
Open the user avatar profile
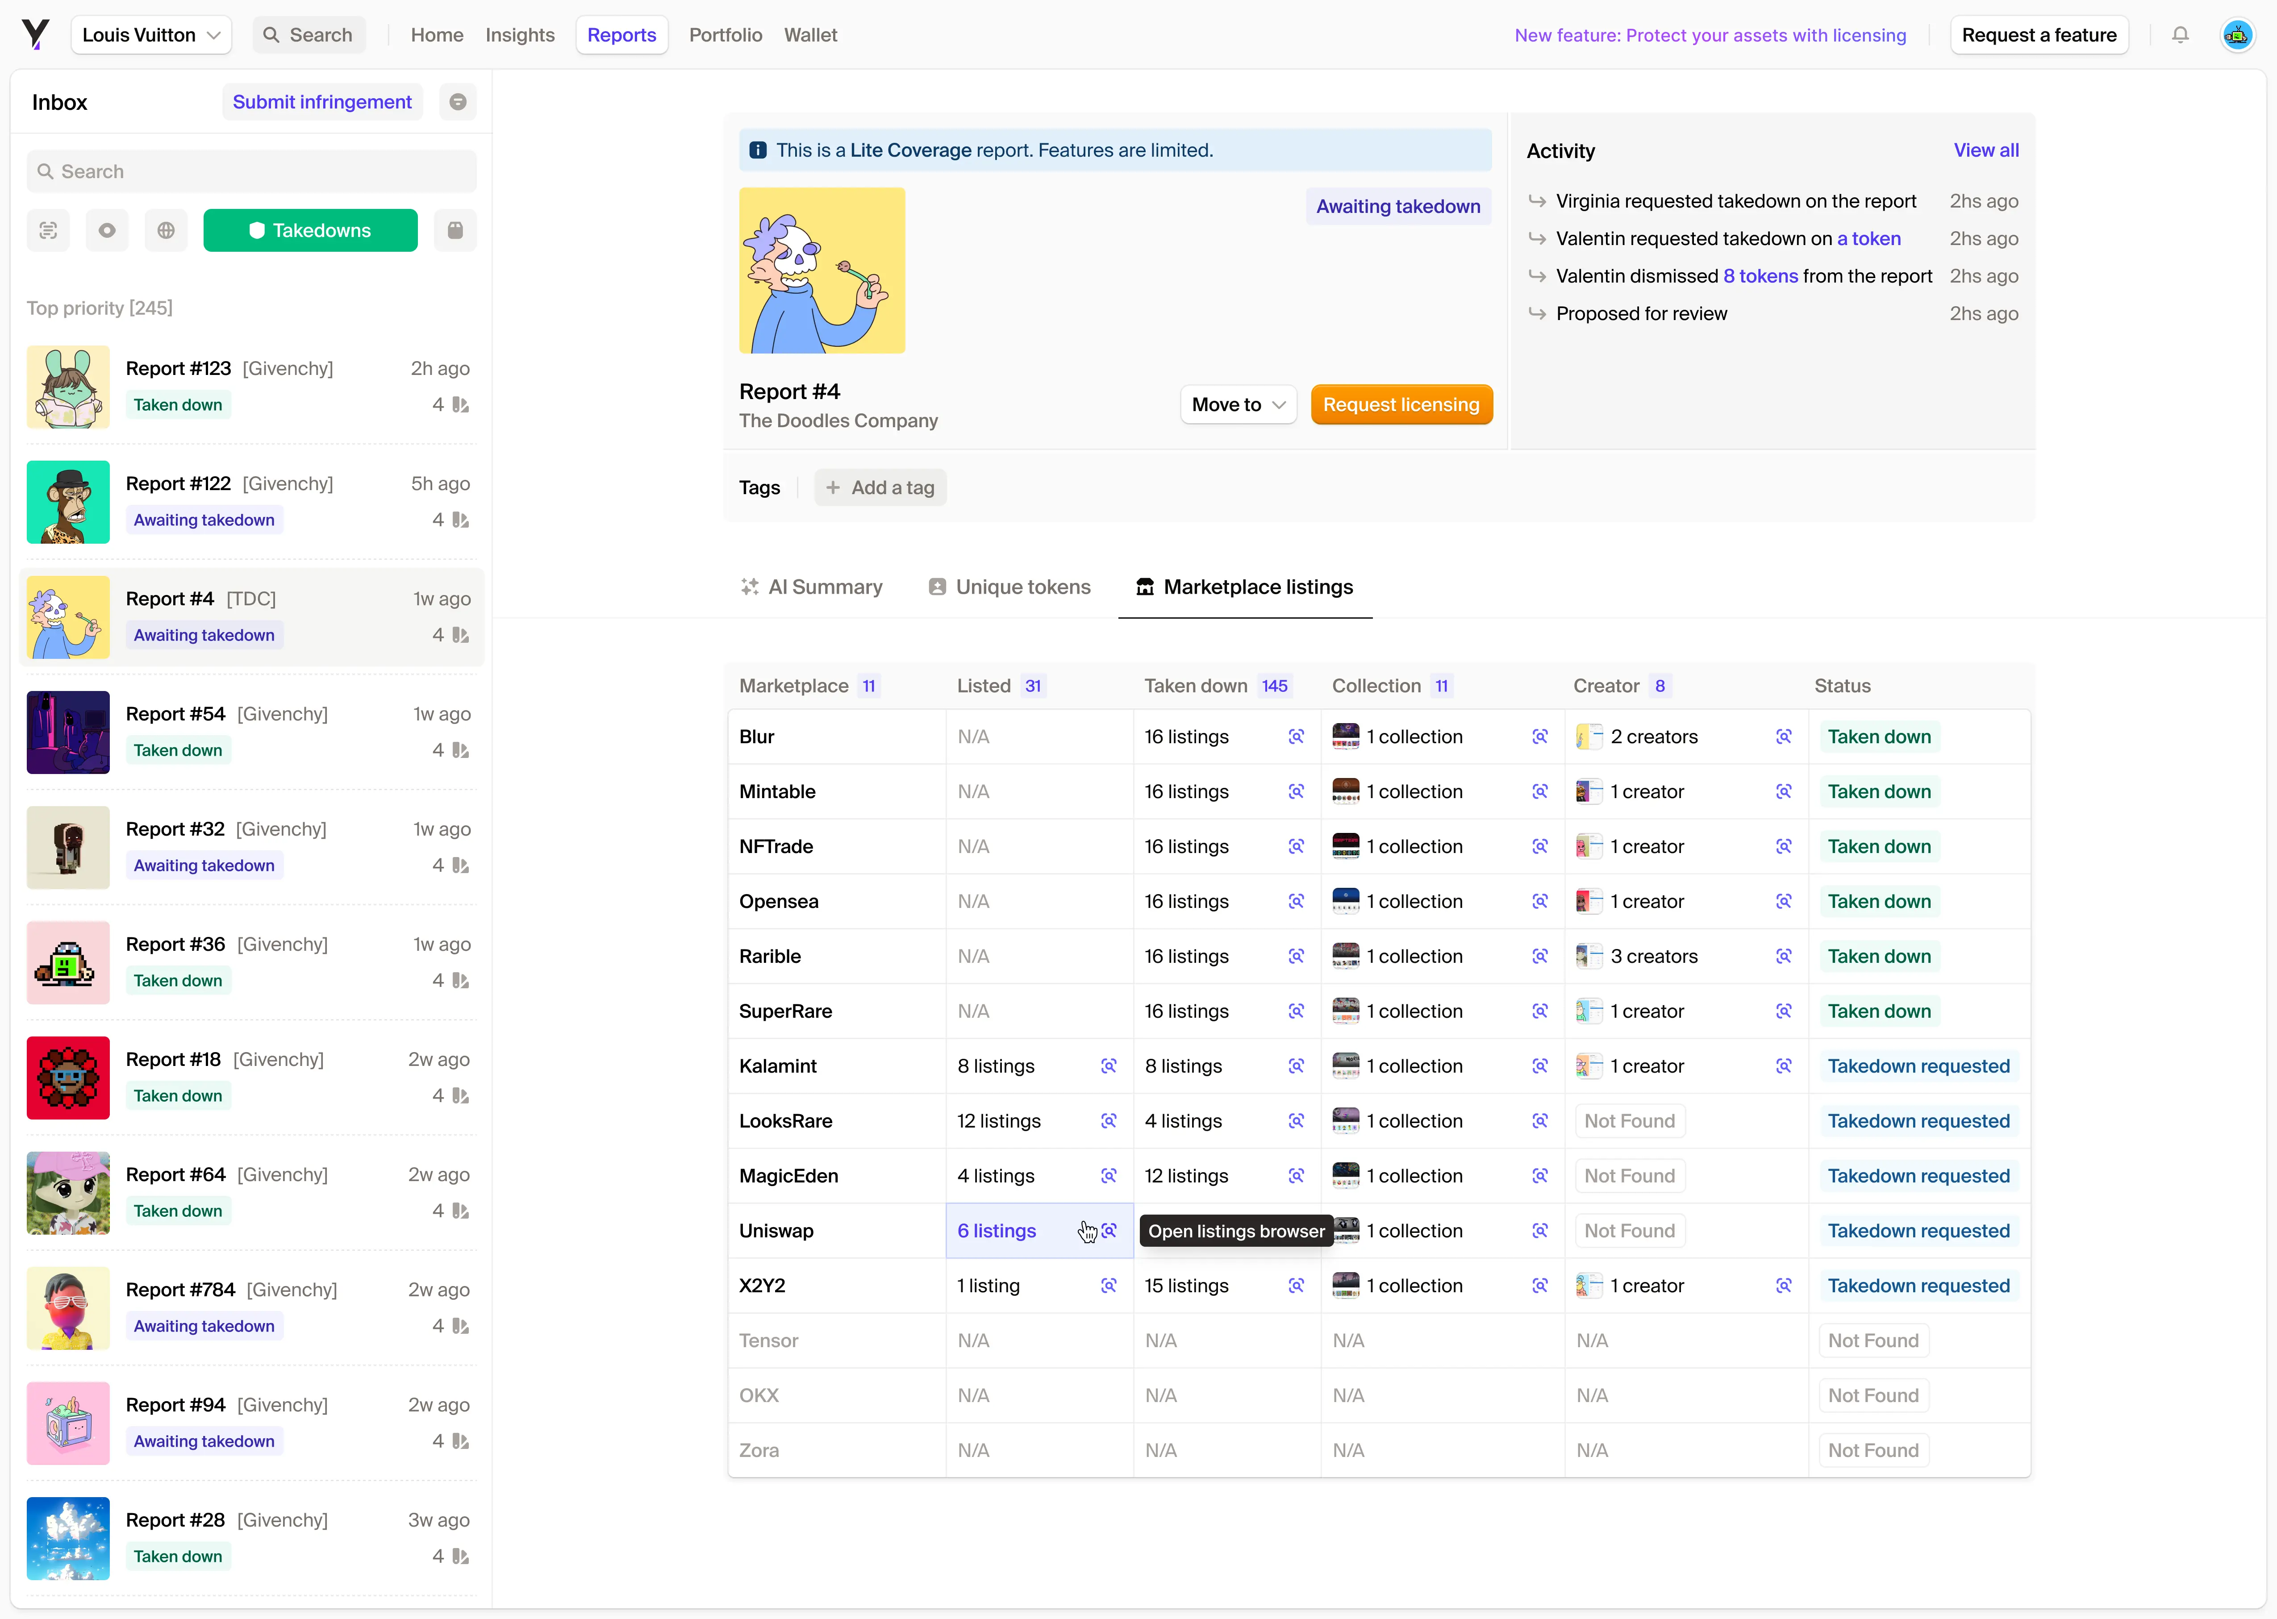click(2237, 35)
